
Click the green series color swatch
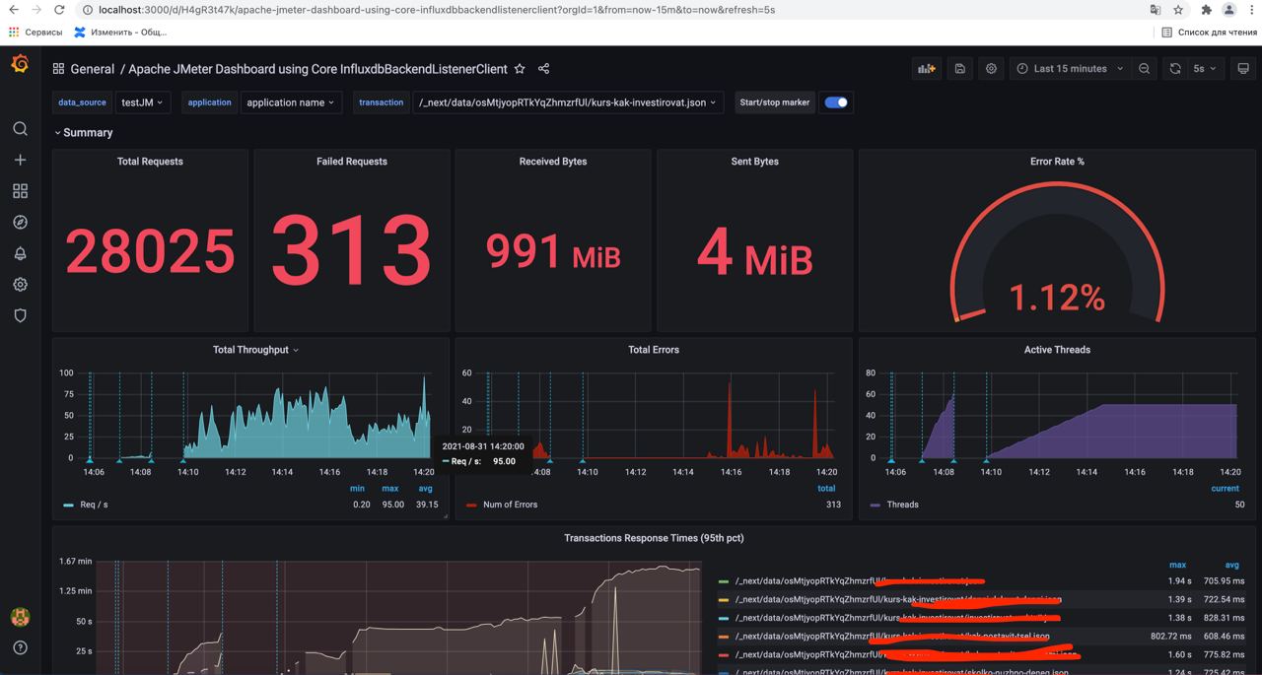(724, 581)
